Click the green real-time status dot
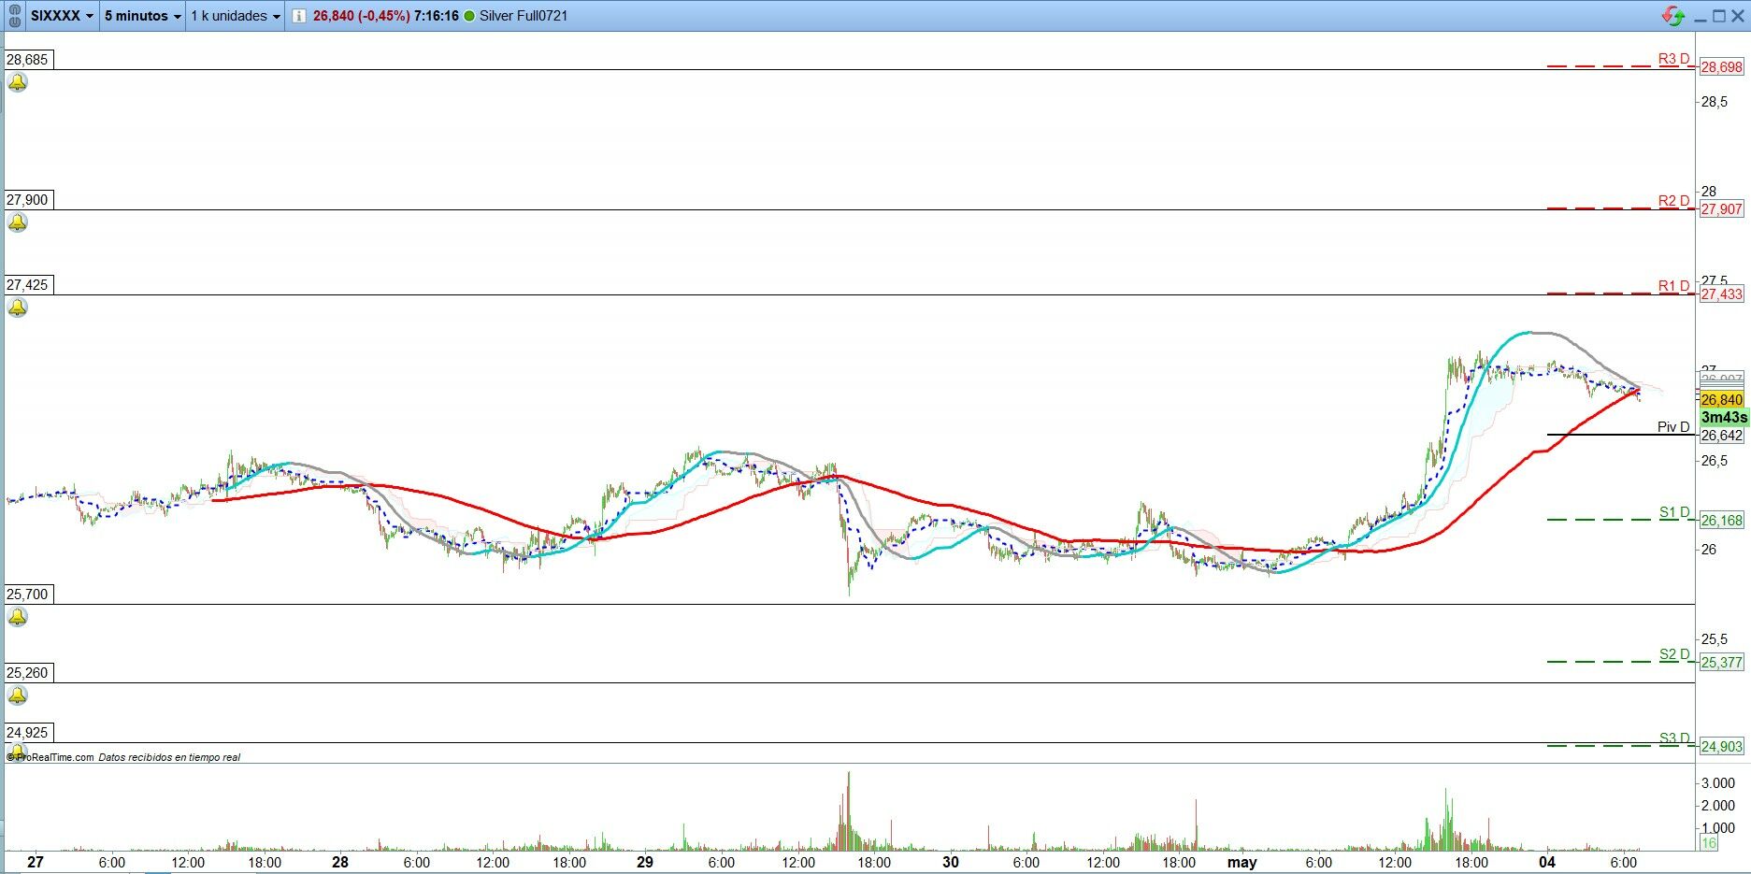 (469, 16)
